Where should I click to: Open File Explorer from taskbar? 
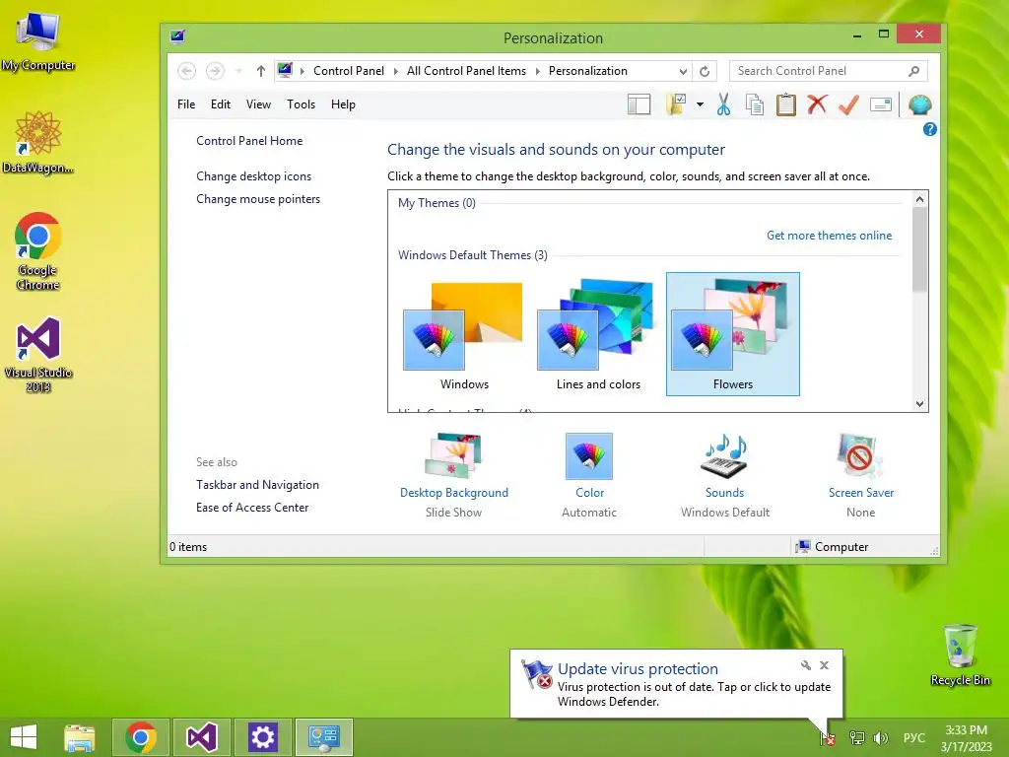pos(80,737)
